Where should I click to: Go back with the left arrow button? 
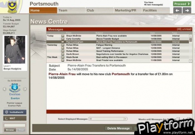tap(177, 11)
